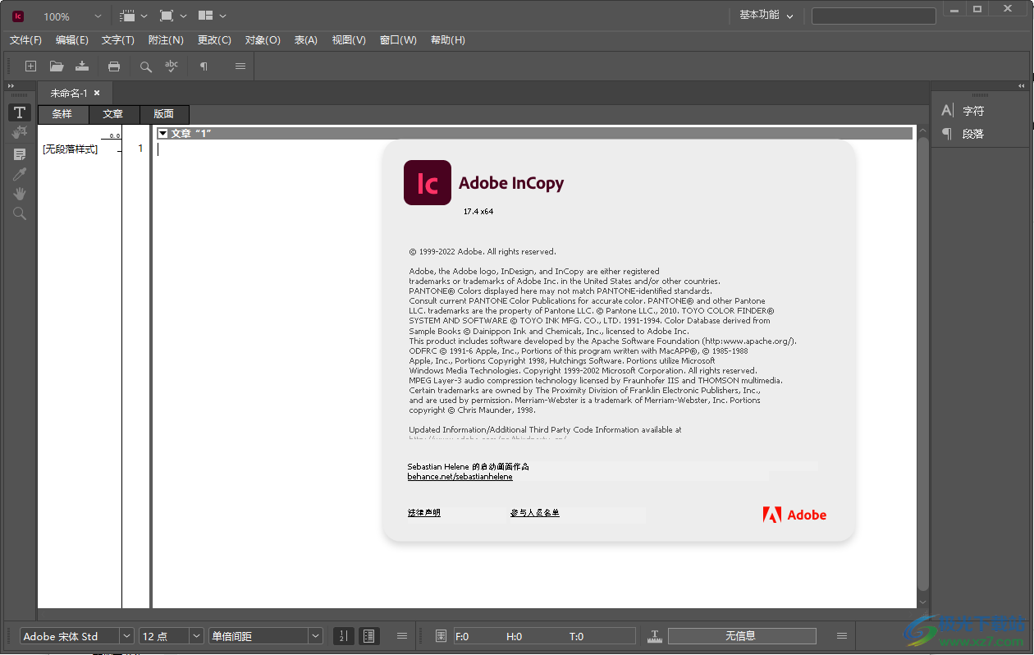Image resolution: width=1034 pixels, height=655 pixels.
Task: Switch to the 条样 galley view tab
Action: click(x=62, y=114)
